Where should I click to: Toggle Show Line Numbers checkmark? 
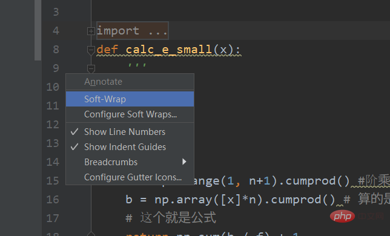click(74, 132)
